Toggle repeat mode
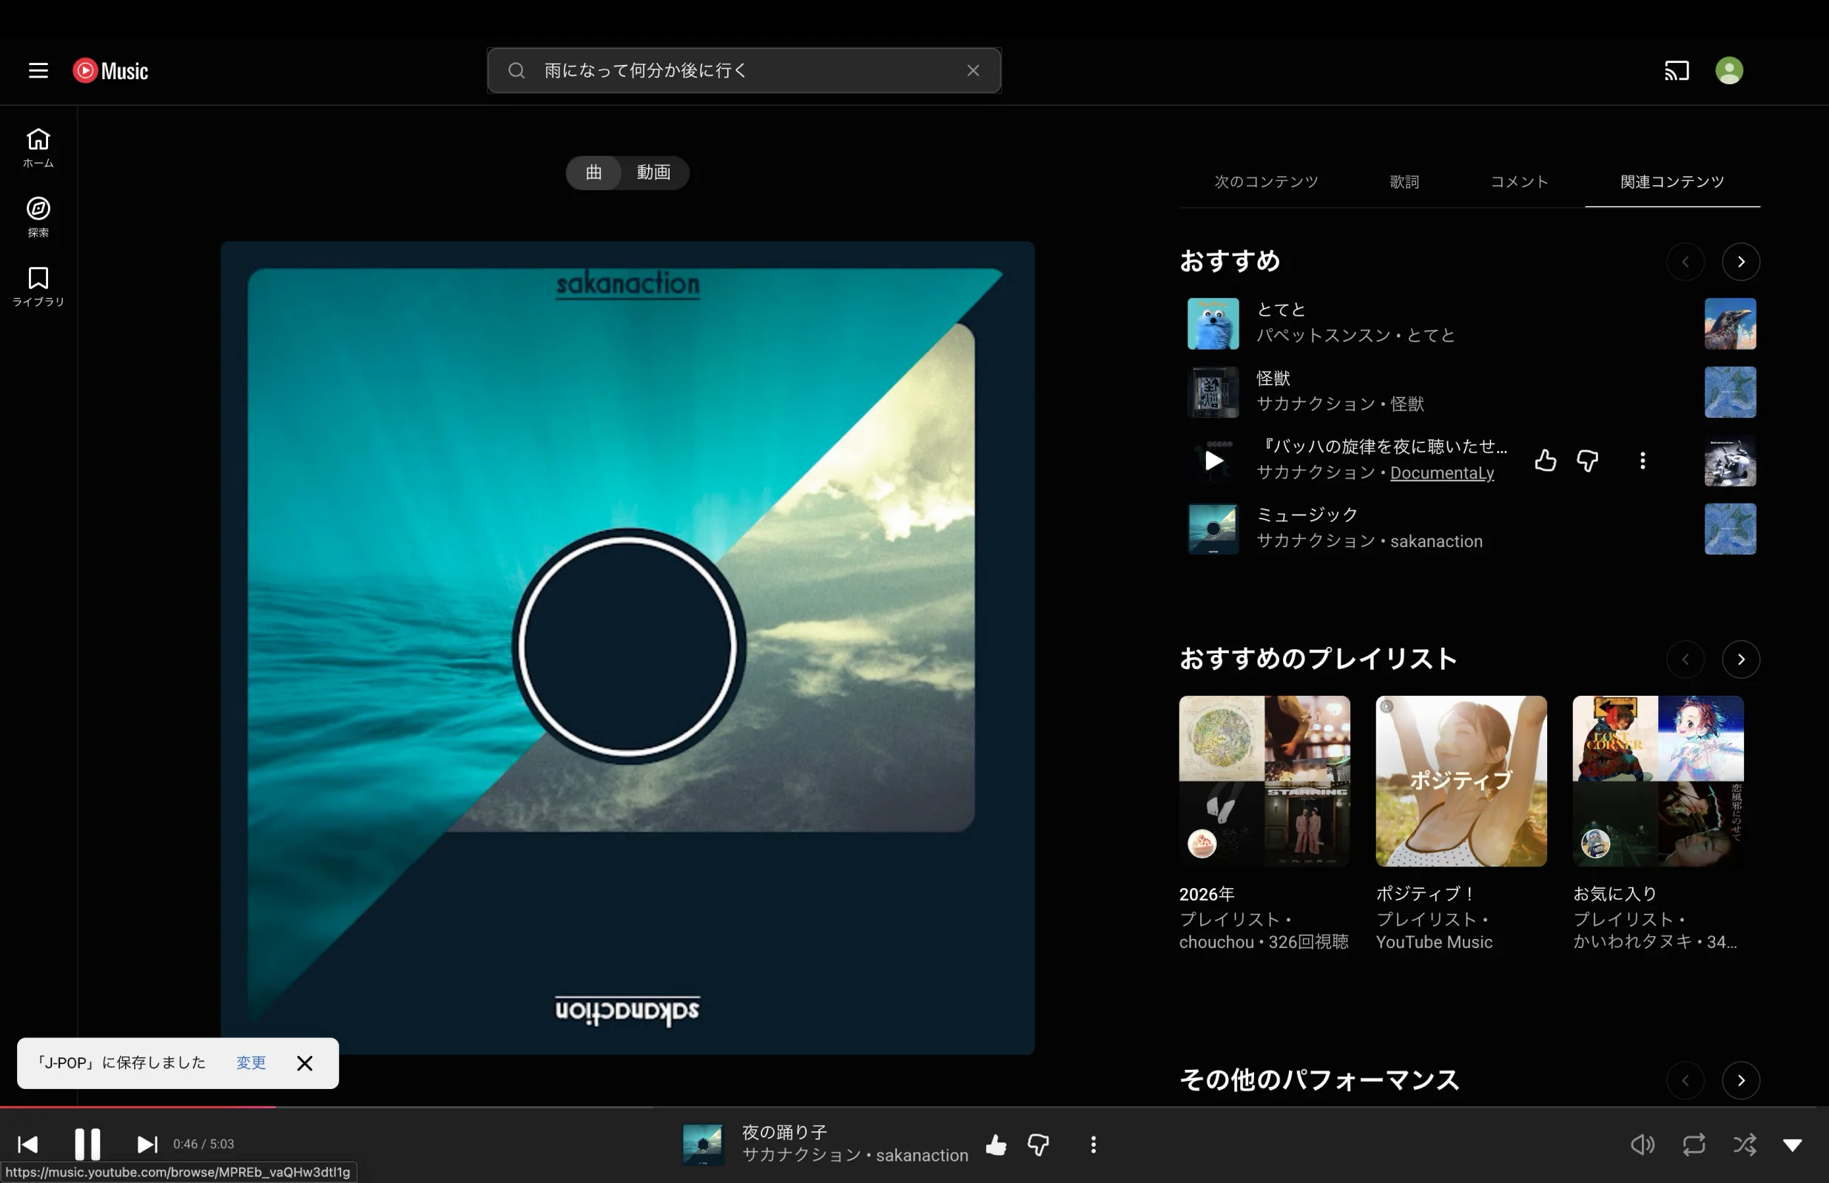1829x1183 pixels. tap(1694, 1145)
